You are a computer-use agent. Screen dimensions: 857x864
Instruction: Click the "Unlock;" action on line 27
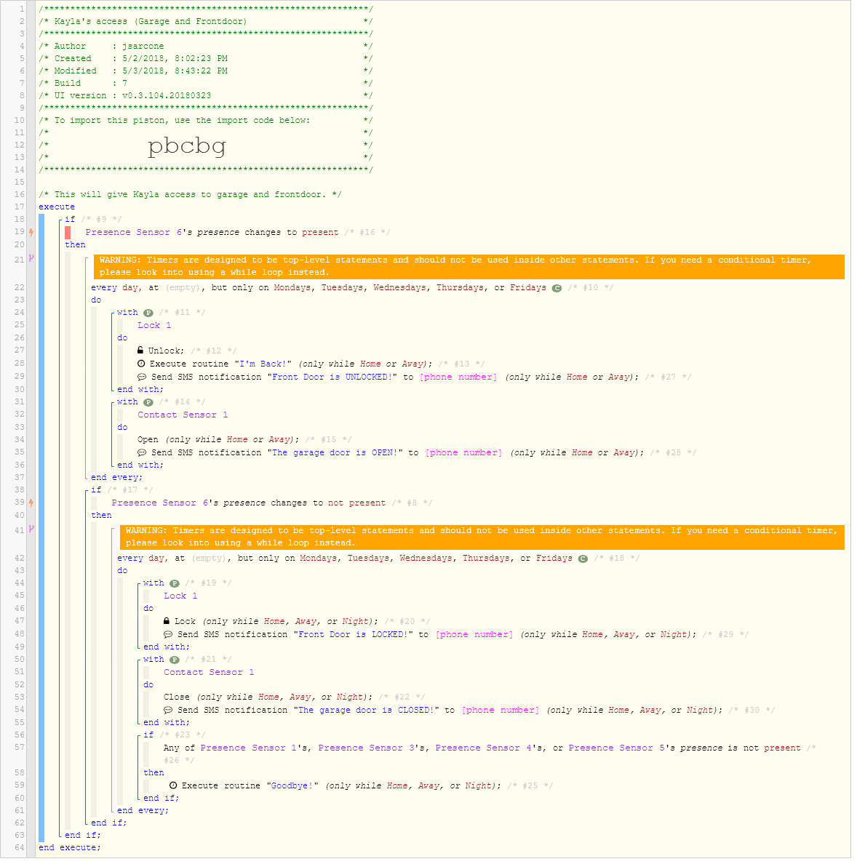pos(166,351)
